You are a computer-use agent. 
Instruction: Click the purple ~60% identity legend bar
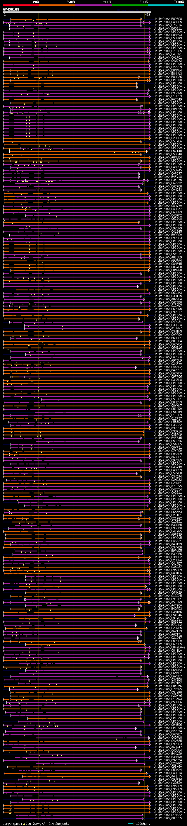[x=94, y=6]
